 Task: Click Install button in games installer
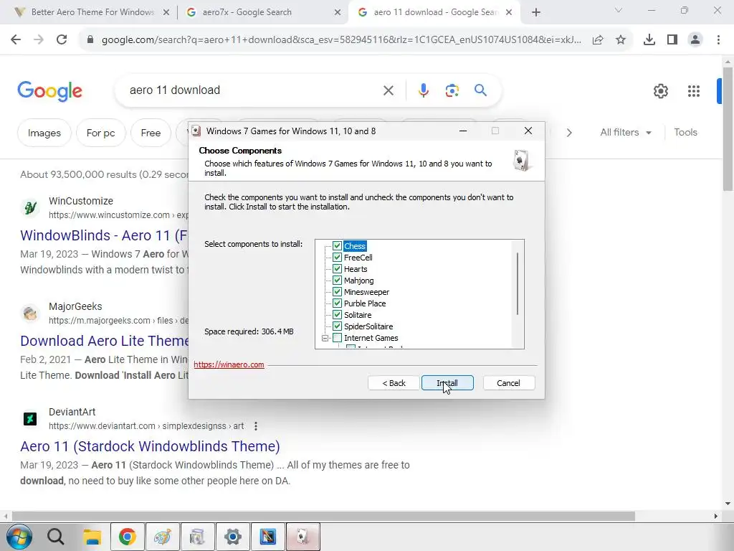pyautogui.click(x=447, y=383)
